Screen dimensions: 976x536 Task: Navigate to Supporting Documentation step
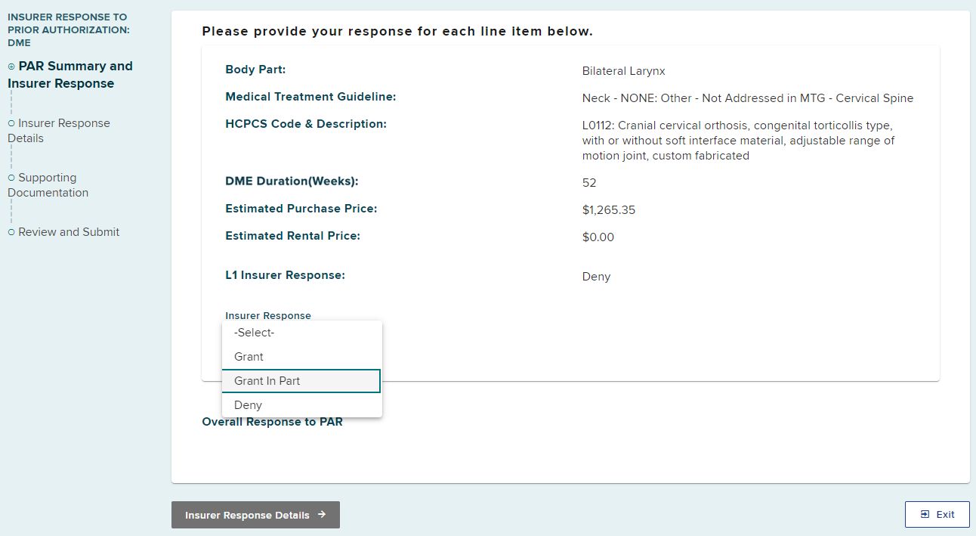(x=50, y=185)
